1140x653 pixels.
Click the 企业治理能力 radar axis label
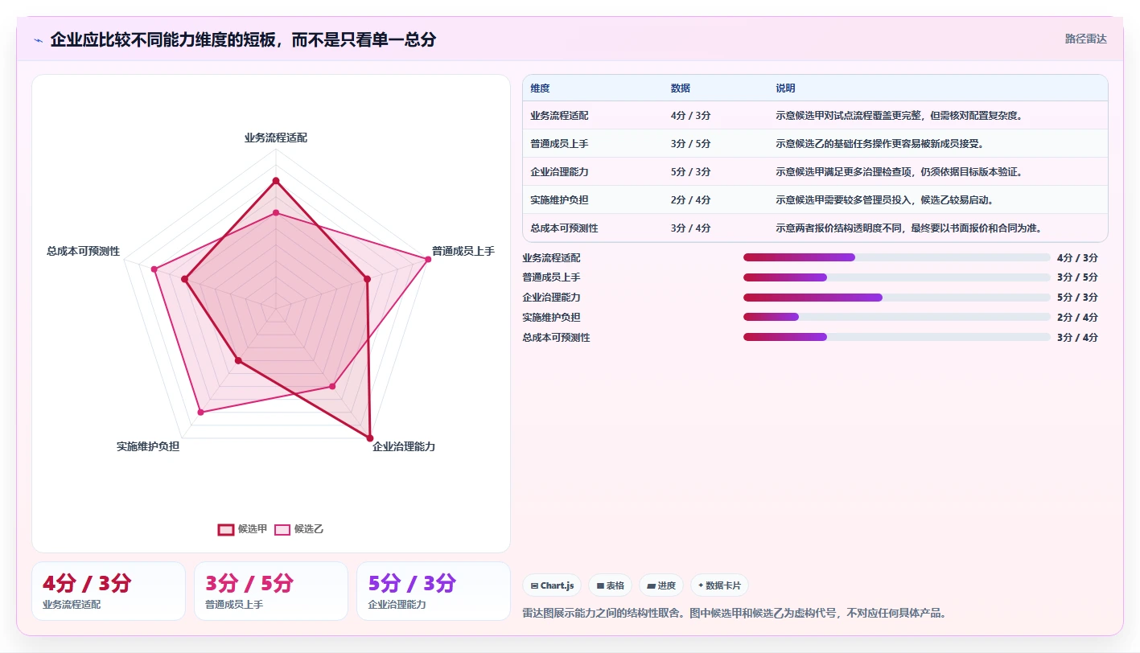(404, 446)
